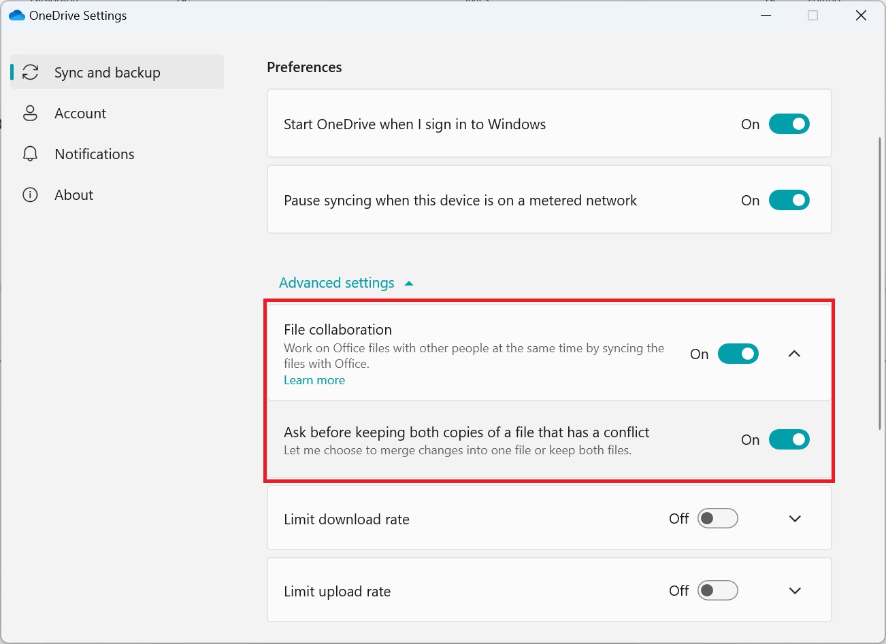886x644 pixels.
Task: Open the Learn more link
Action: 314,380
